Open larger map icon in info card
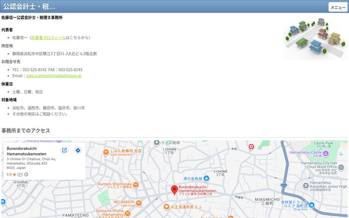Image resolution: width=349 pixels, height=218 pixels. [64, 150]
